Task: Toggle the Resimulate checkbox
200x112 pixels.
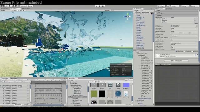Action: coord(176,52)
